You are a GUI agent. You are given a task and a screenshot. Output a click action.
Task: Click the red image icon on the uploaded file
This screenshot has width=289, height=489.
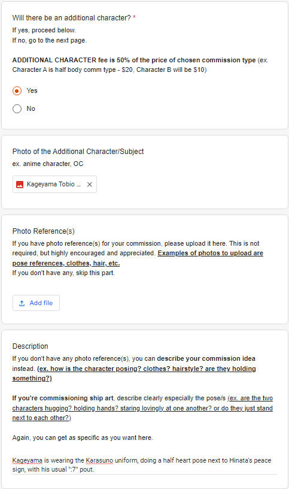20,185
